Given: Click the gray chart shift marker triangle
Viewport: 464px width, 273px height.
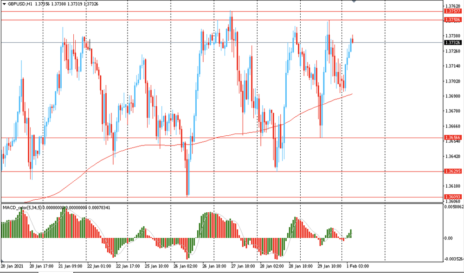Looking at the screenshot, I should (355, 1).
